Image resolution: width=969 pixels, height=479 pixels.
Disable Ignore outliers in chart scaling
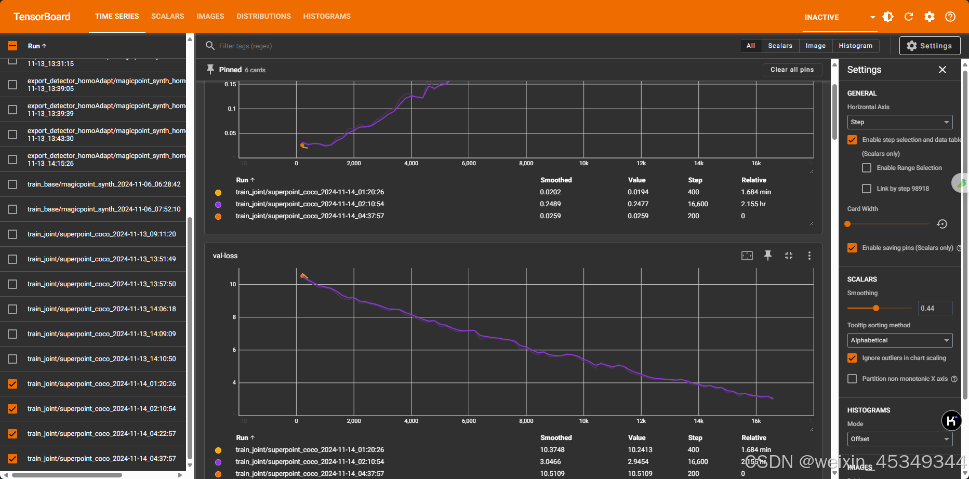click(852, 358)
